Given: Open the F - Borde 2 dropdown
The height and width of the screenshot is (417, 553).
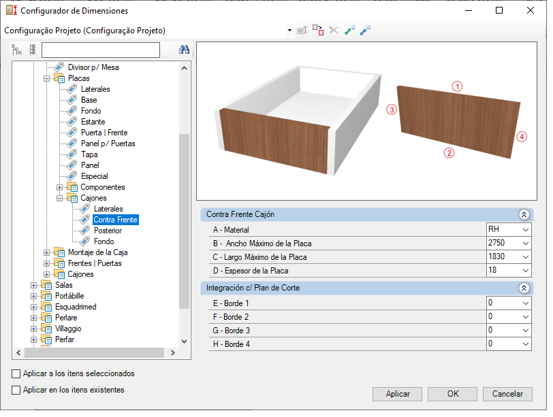Looking at the screenshot, I should 526,317.
